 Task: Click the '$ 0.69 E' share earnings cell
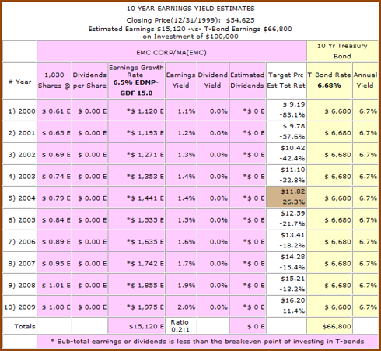click(54, 153)
